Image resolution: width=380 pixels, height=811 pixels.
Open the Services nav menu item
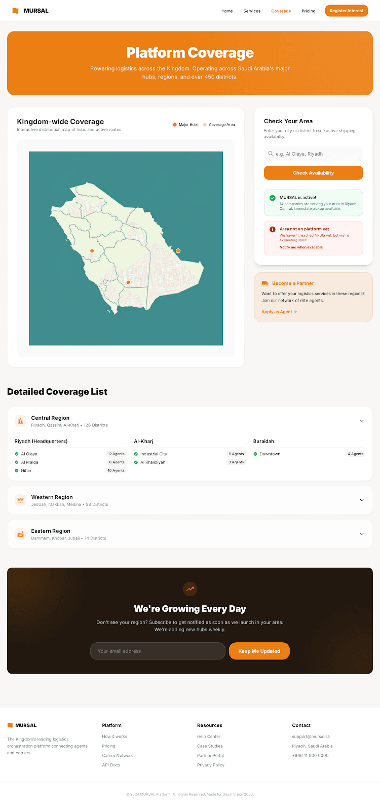pos(252,11)
